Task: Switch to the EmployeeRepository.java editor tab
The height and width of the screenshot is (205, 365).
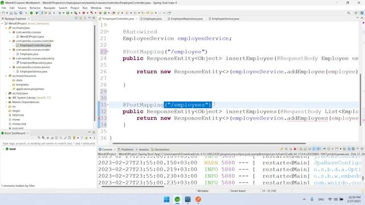Action: 185,19
